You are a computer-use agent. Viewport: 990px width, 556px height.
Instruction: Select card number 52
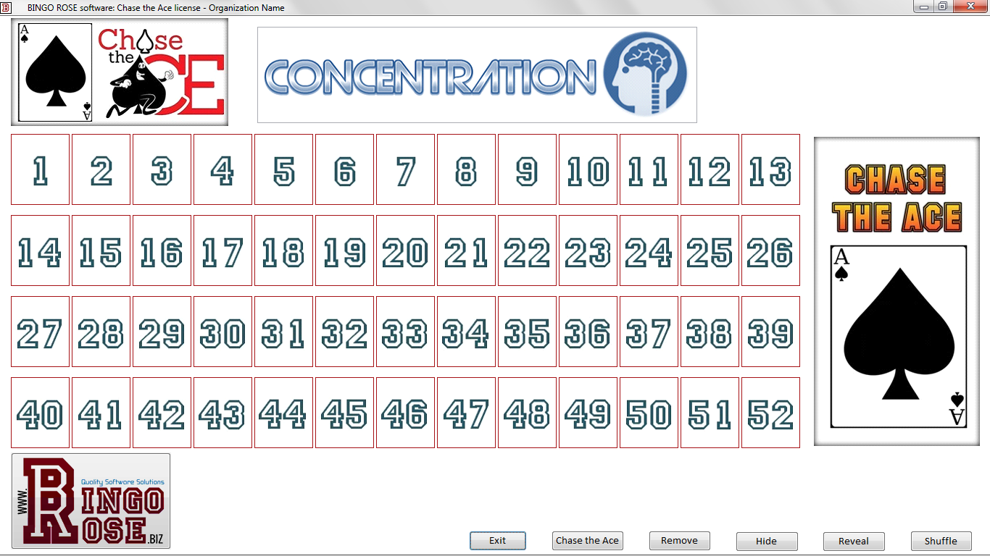[770, 413]
